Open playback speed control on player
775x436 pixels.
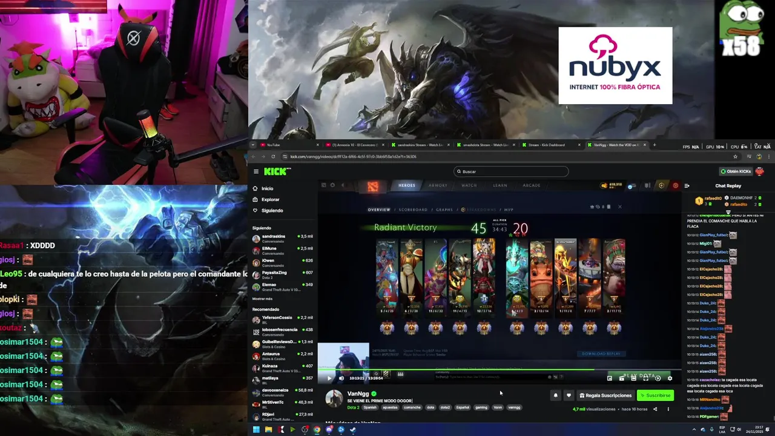658,378
